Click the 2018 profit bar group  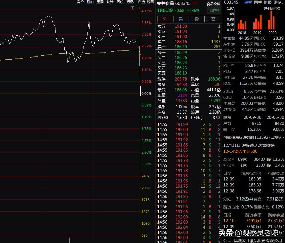coord(242,25)
